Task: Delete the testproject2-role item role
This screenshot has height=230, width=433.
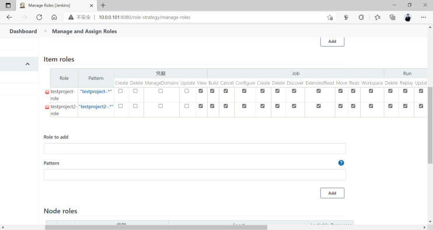Action: point(47,107)
